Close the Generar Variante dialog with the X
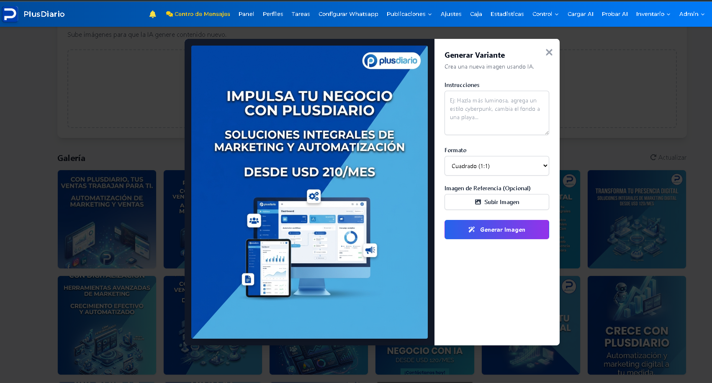 point(549,52)
